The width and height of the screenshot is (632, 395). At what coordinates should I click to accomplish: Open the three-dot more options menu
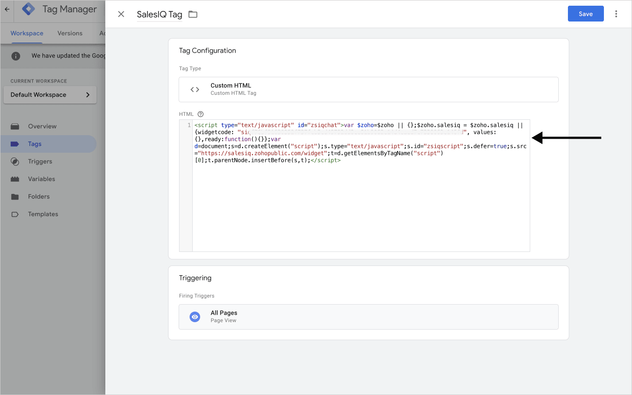pos(616,14)
